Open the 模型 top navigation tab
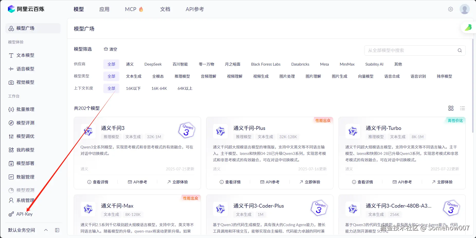This screenshot has width=476, height=238. click(79, 9)
